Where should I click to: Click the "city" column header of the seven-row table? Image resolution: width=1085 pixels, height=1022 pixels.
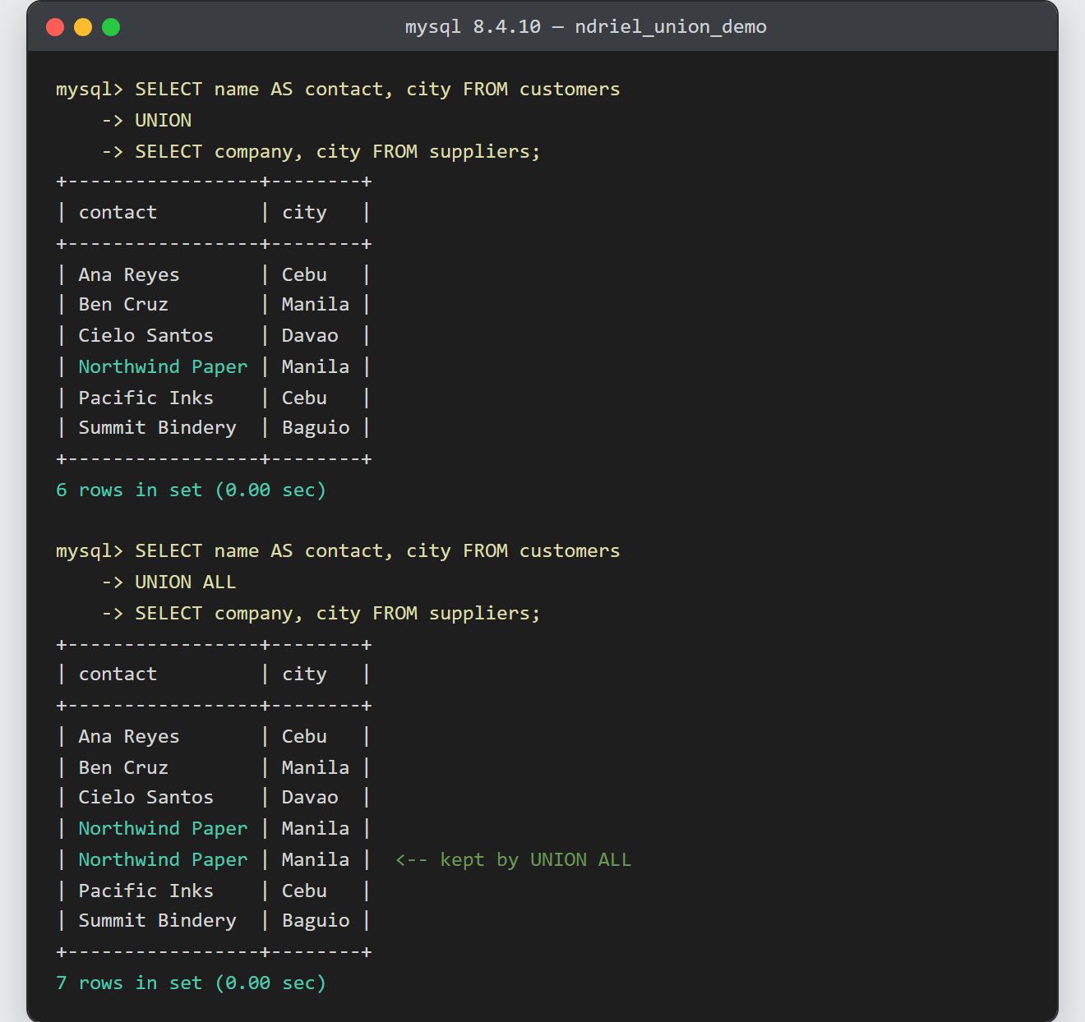[304, 674]
